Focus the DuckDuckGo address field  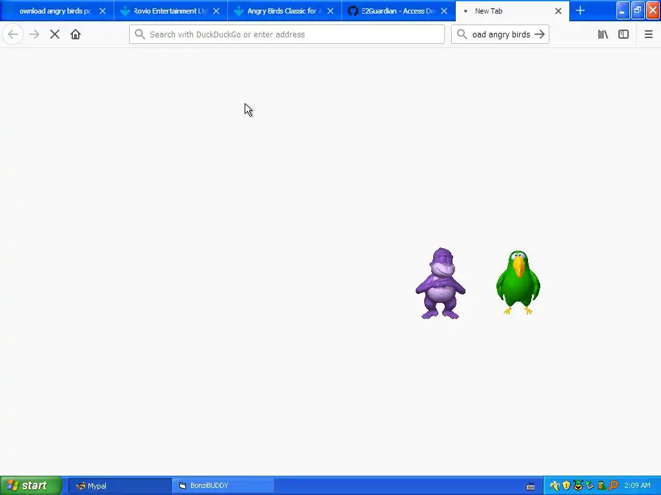pos(287,34)
